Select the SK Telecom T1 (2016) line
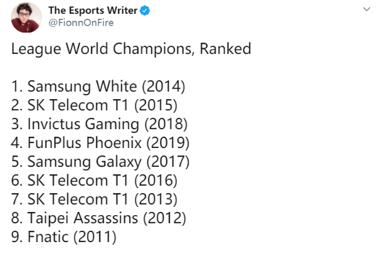Viewport: 387px width, 254px height. 95,181
